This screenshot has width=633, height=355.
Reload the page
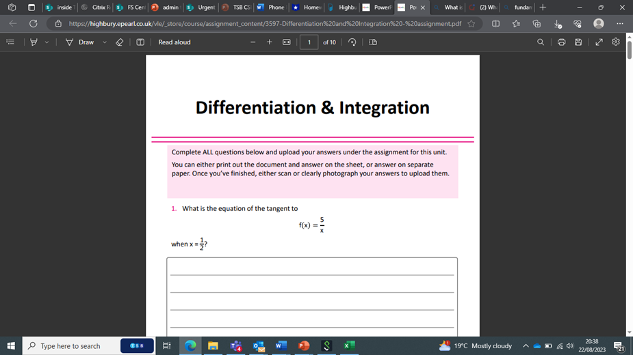click(x=33, y=23)
